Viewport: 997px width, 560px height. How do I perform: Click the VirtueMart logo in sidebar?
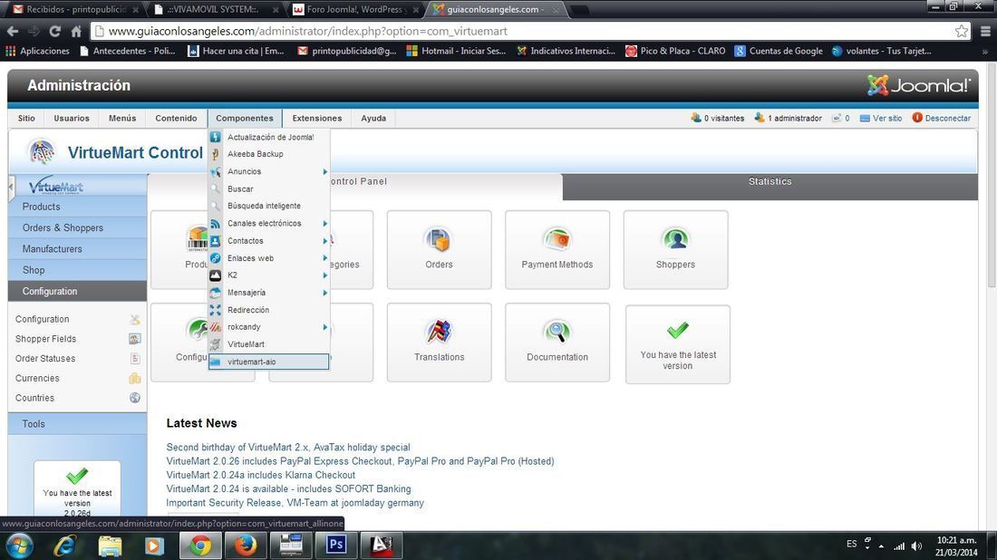pos(56,187)
